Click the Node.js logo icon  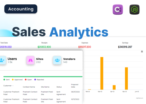134,9
